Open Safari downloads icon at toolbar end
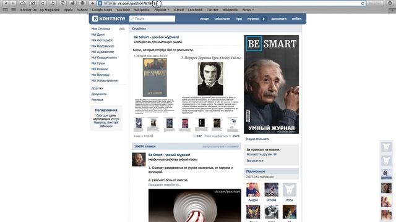This screenshot has height=222, width=396. pyautogui.click(x=390, y=3)
